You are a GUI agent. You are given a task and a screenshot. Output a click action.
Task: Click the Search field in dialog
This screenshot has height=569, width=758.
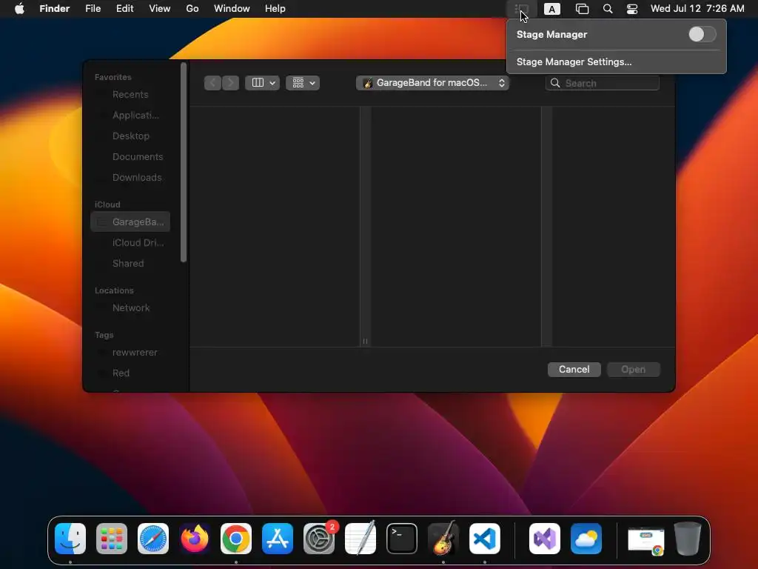[x=603, y=83]
